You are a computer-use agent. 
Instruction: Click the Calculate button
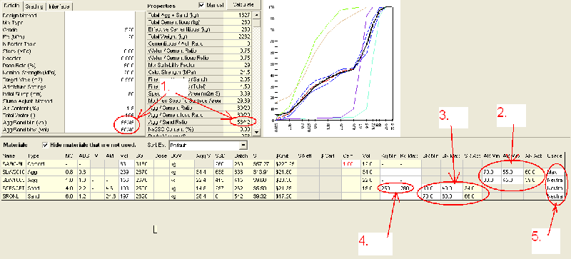click(243, 4)
